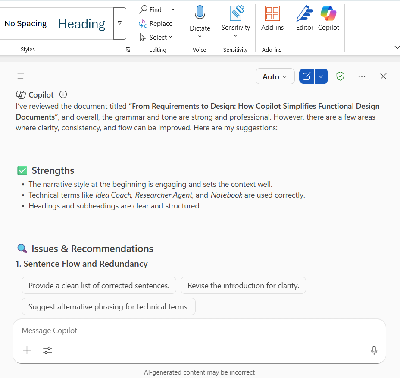Screen dimensions: 400x378
Task: Choose 'Suggest alternative phrasing for technical terms'
Action: pyautogui.click(x=109, y=306)
